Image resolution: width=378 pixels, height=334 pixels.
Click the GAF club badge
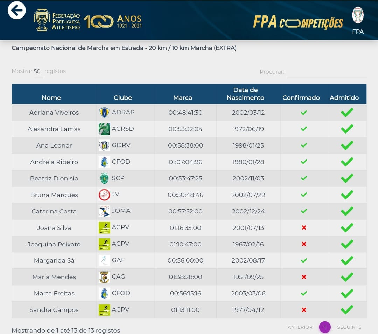pos(104,260)
